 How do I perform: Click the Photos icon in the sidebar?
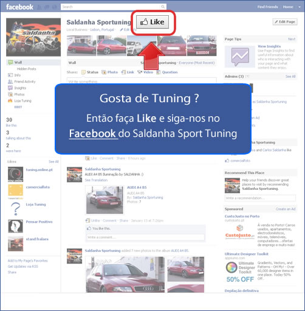tap(10, 94)
